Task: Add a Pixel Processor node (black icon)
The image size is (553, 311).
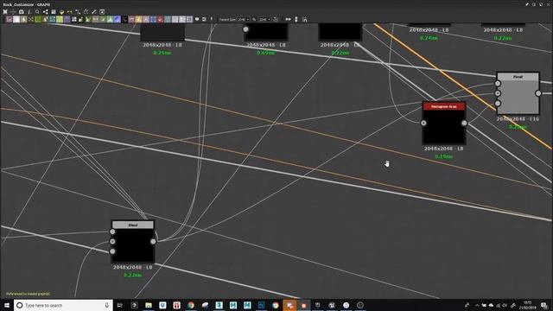Action: (124, 19)
